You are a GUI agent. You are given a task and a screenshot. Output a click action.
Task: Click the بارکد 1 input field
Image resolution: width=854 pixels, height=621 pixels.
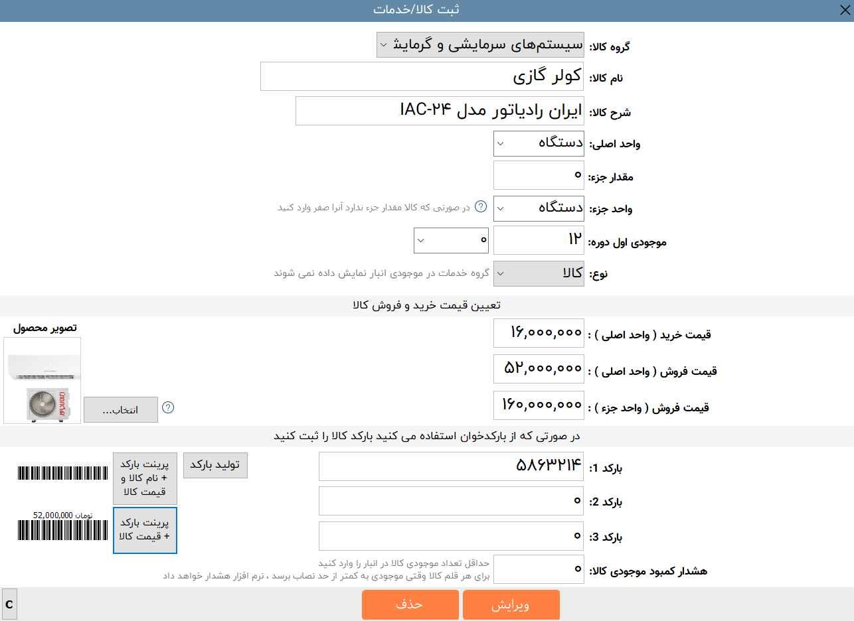tap(452, 466)
